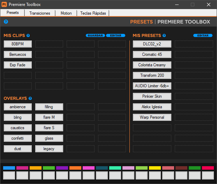
Task: Click the Pt app icon in the title bar
Action: pyautogui.click(x=4, y=5)
